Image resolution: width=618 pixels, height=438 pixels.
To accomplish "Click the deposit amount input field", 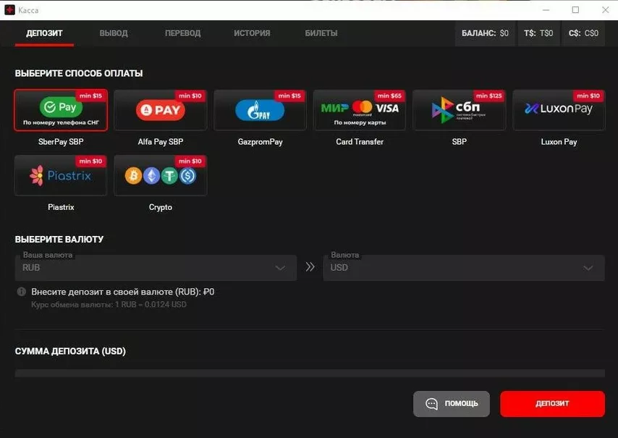I will point(310,373).
